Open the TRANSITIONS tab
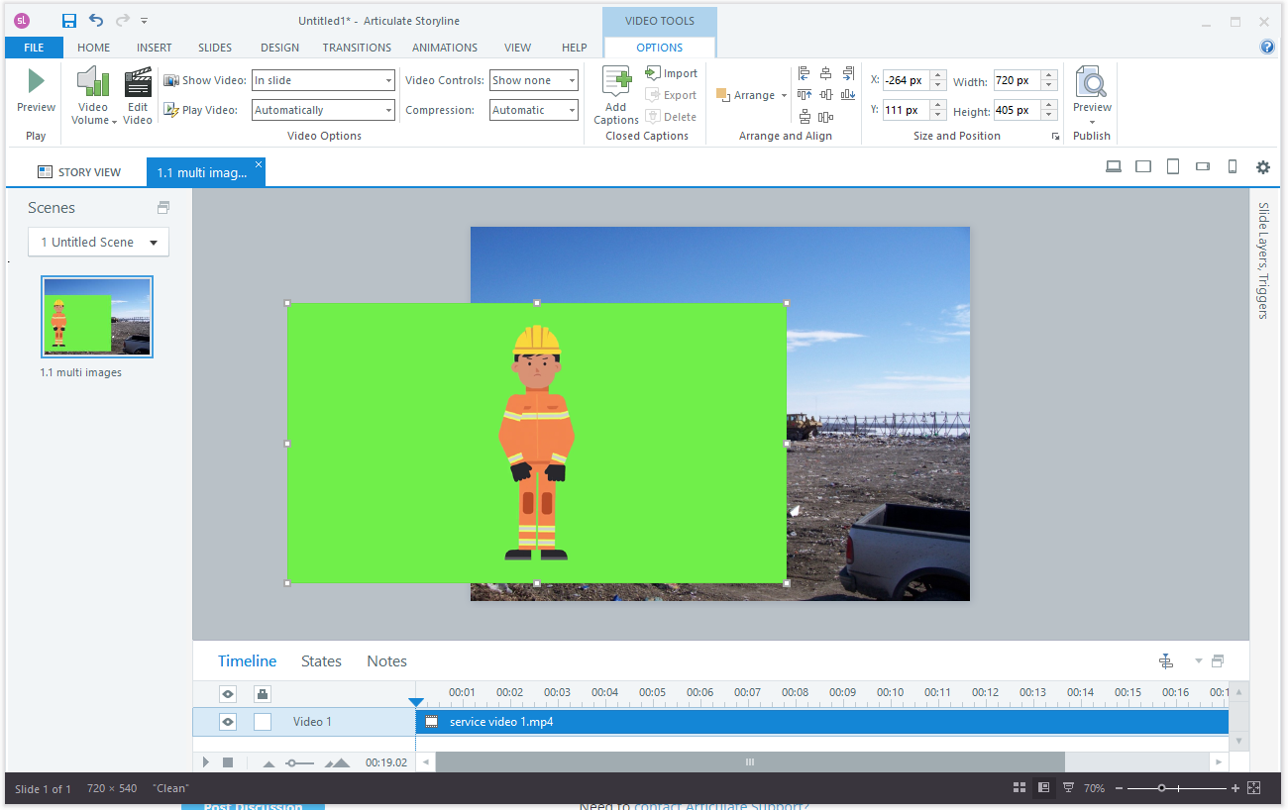1288x810 pixels. 357,47
